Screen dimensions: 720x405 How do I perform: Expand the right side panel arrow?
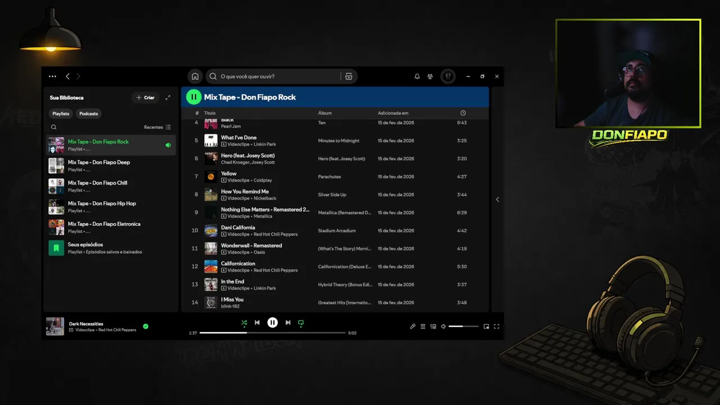[497, 199]
